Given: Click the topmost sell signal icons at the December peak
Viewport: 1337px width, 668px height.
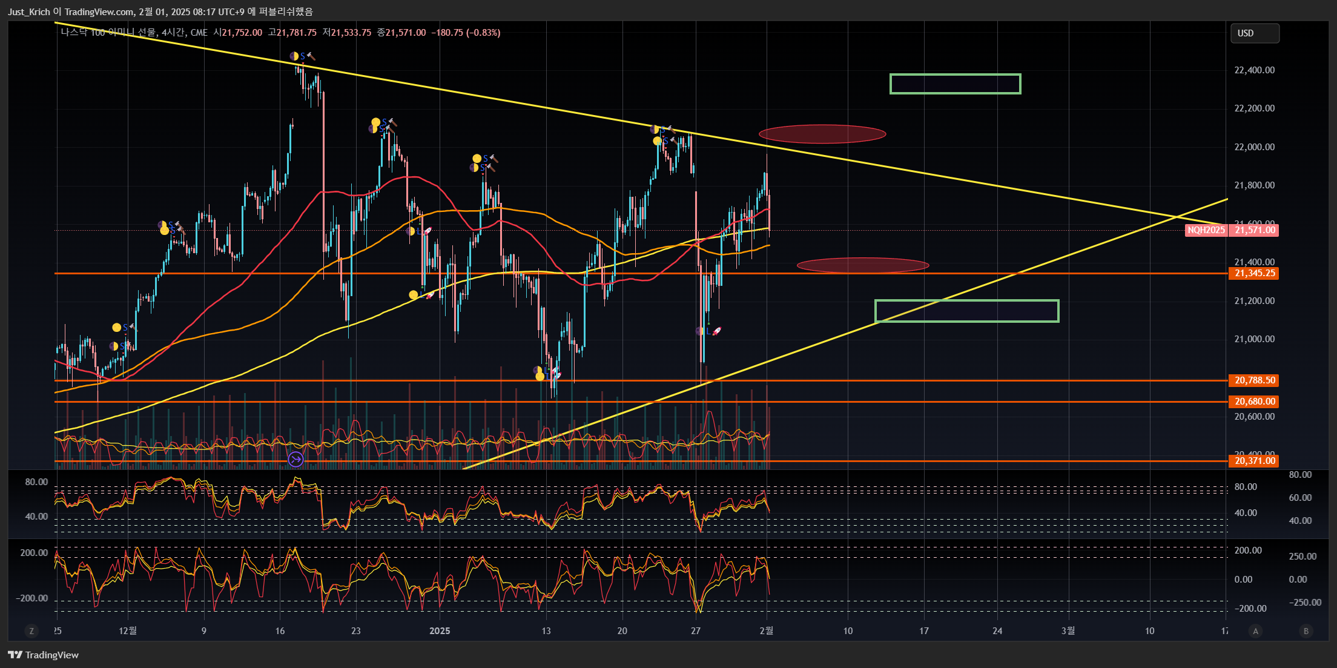Looking at the screenshot, I should point(302,56).
